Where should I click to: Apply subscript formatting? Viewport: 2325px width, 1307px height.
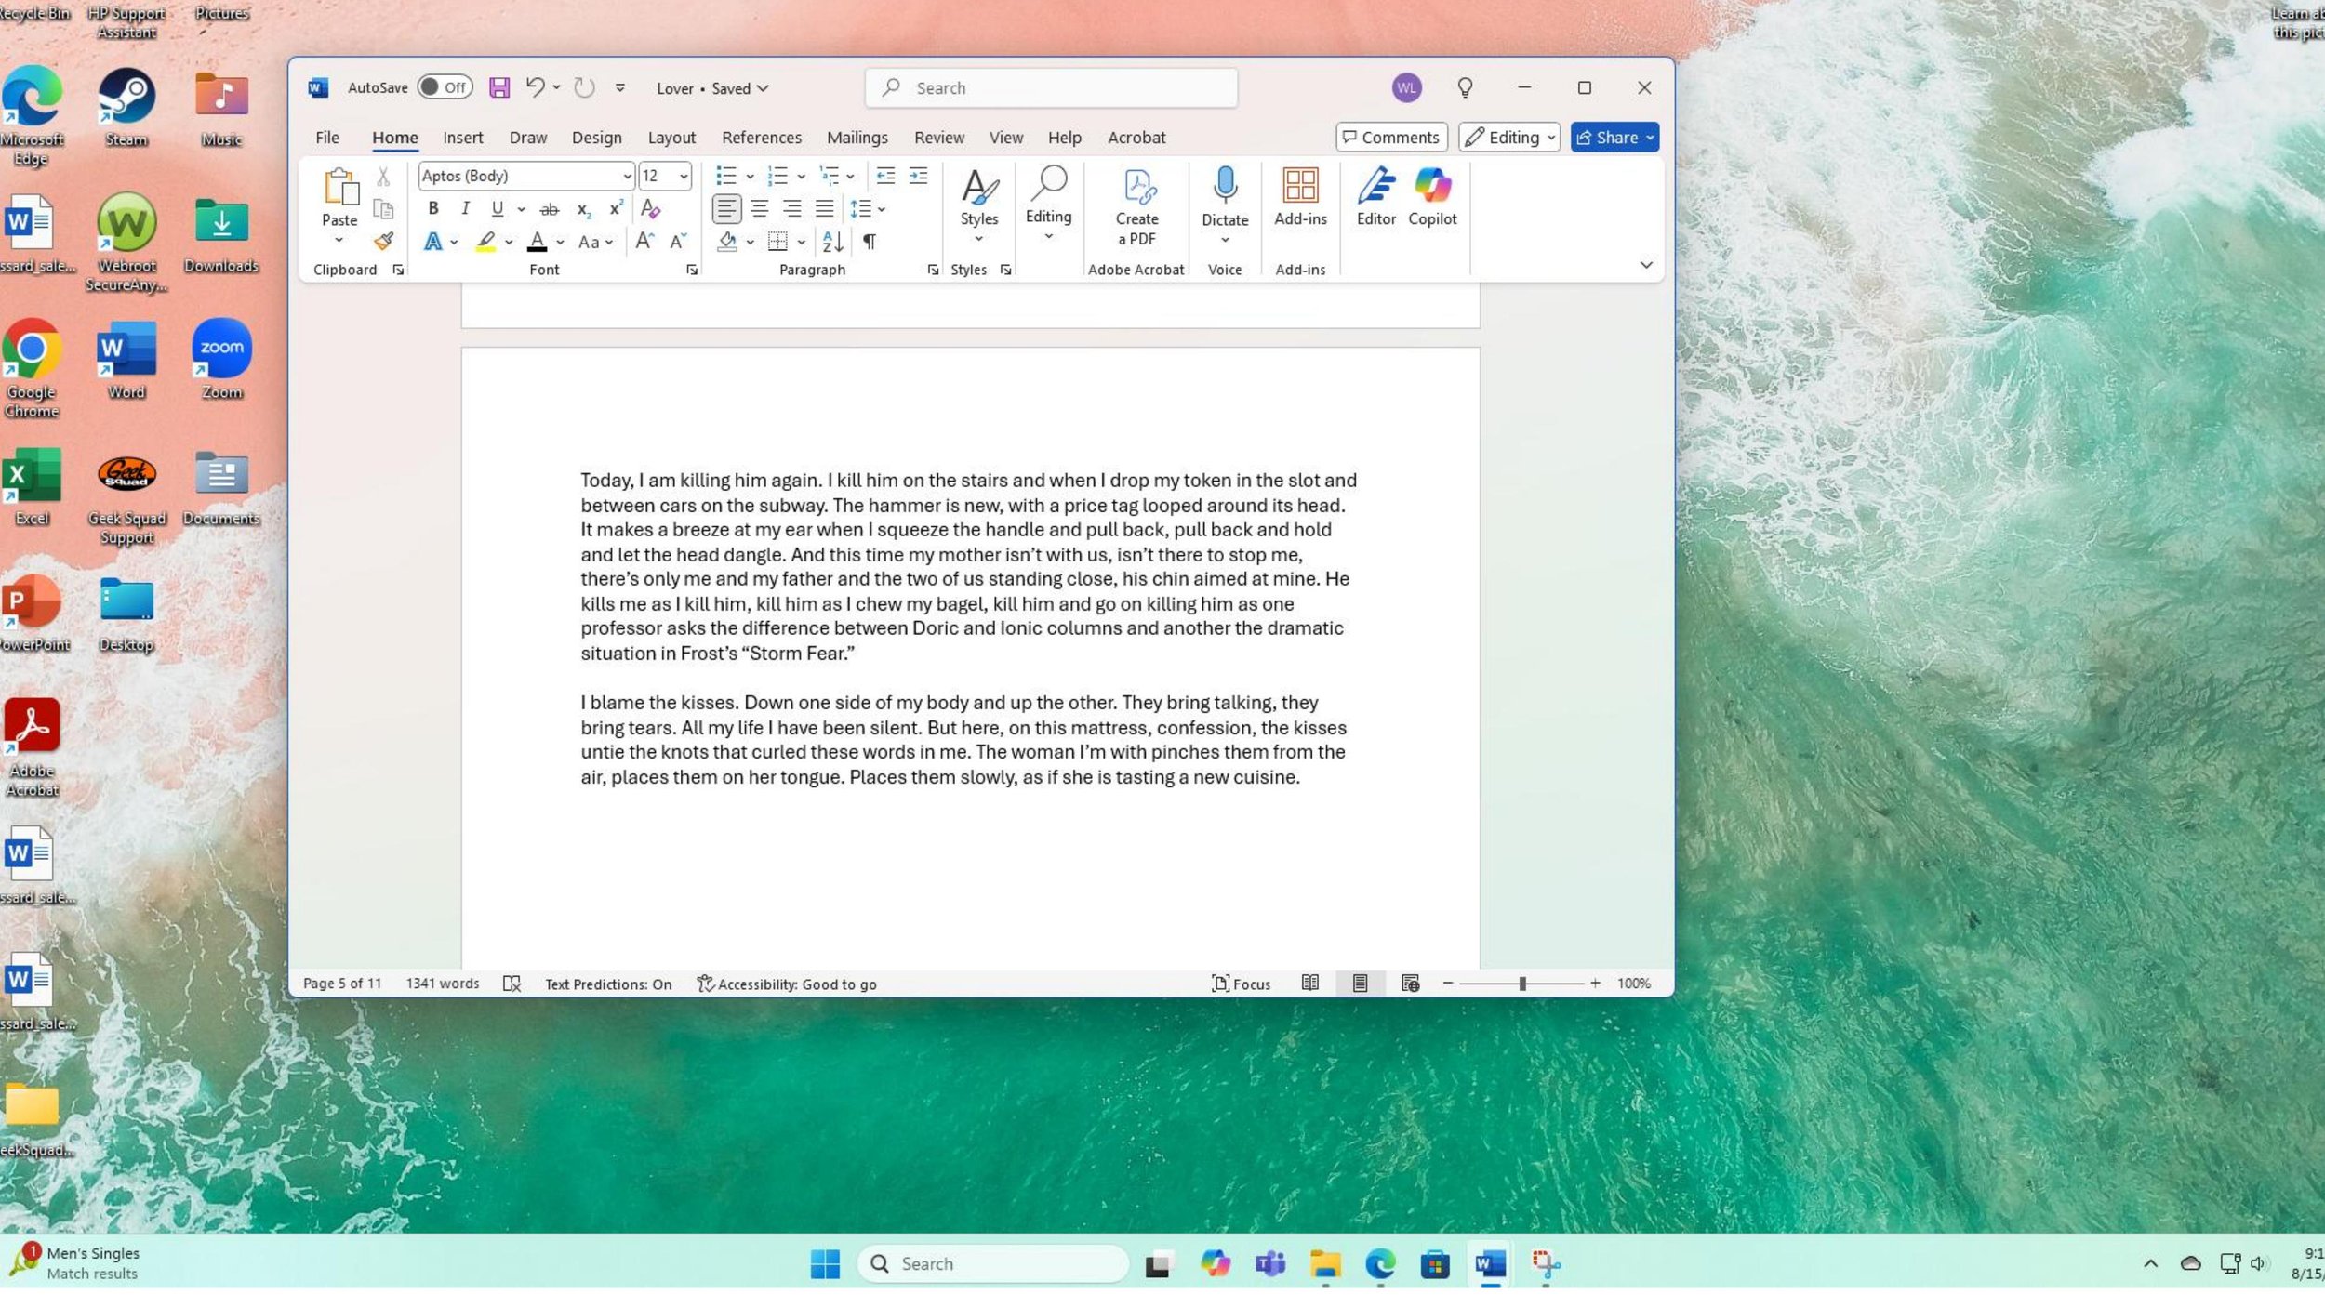click(583, 209)
